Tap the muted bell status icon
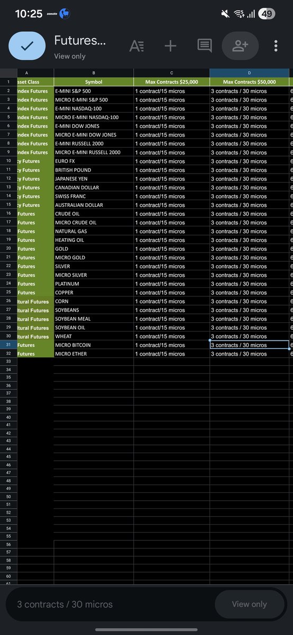293x635 pixels. [x=225, y=14]
